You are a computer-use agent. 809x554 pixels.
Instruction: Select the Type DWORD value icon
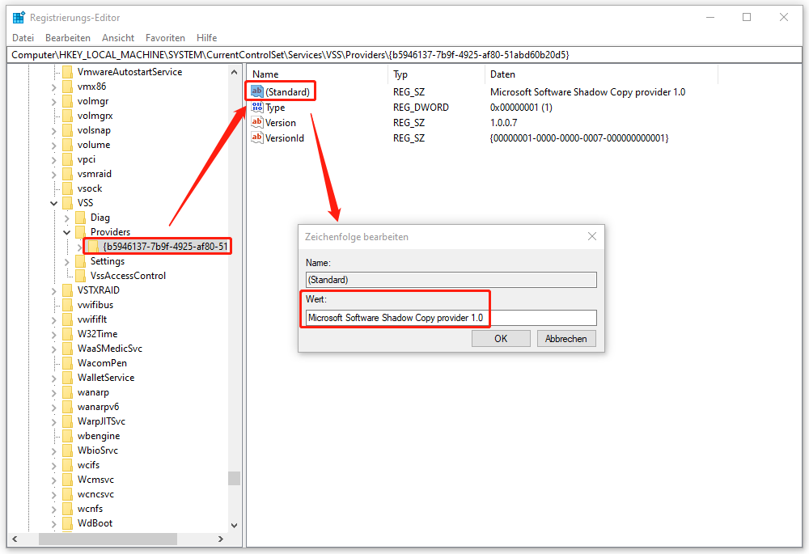click(257, 107)
